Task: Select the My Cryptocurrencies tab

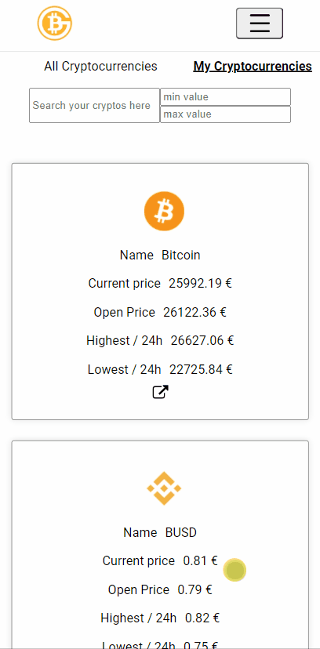Action: click(253, 66)
